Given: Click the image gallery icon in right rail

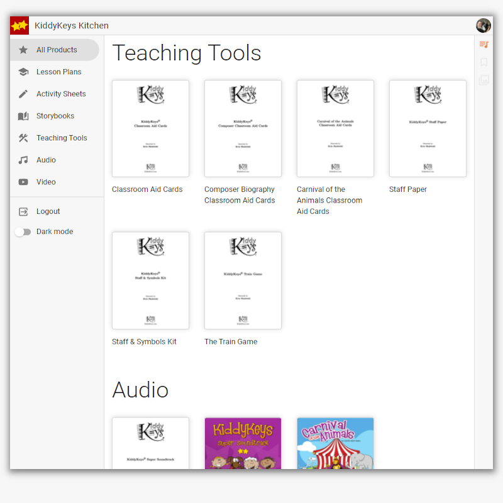Looking at the screenshot, I should point(484,80).
